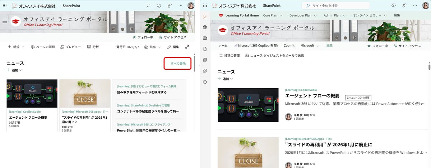431x168 pixels.
Task: Open 分析 in the page toolbar
Action: point(93,47)
